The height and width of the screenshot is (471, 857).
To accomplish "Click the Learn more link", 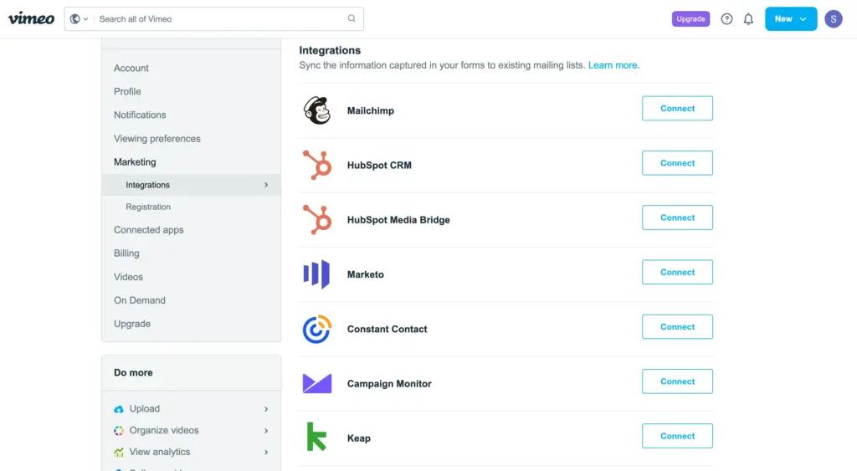I will tap(613, 65).
